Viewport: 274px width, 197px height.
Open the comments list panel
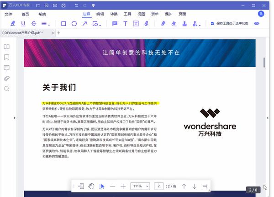click(7, 68)
